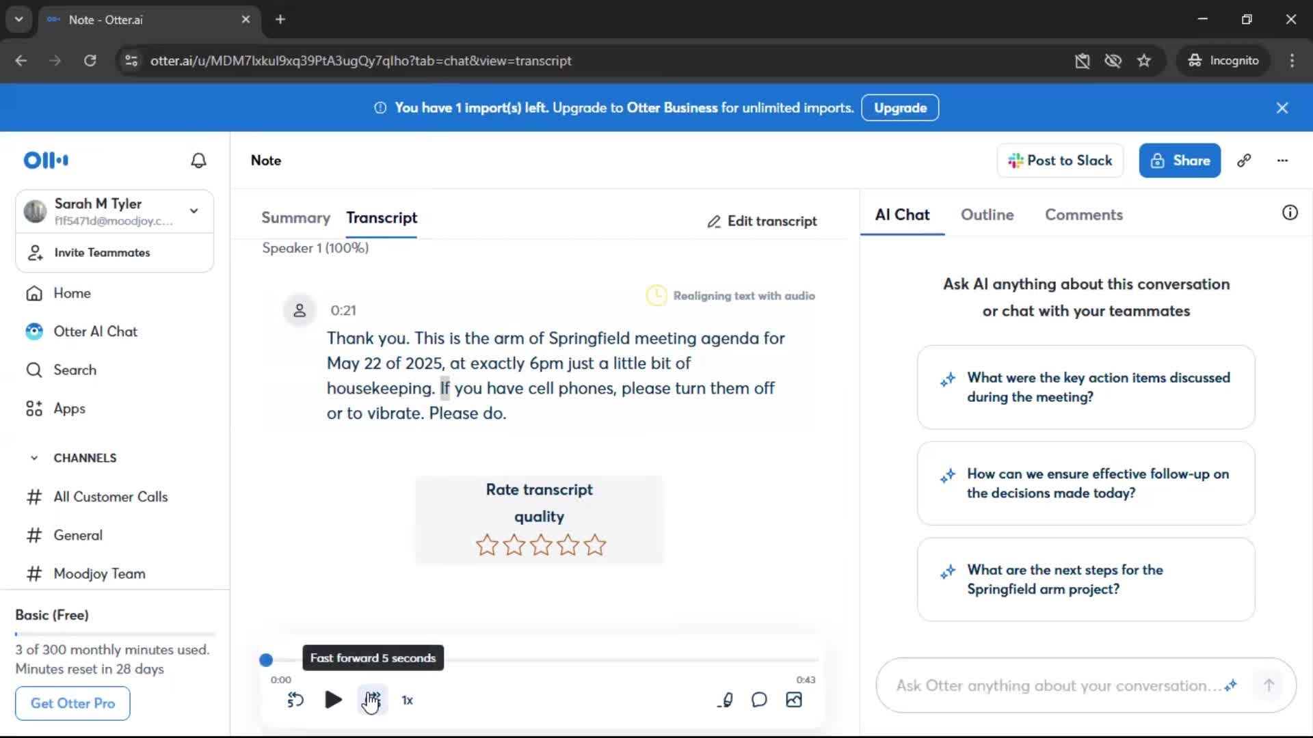The image size is (1313, 738).
Task: Select the Transcript tab
Action: [382, 218]
